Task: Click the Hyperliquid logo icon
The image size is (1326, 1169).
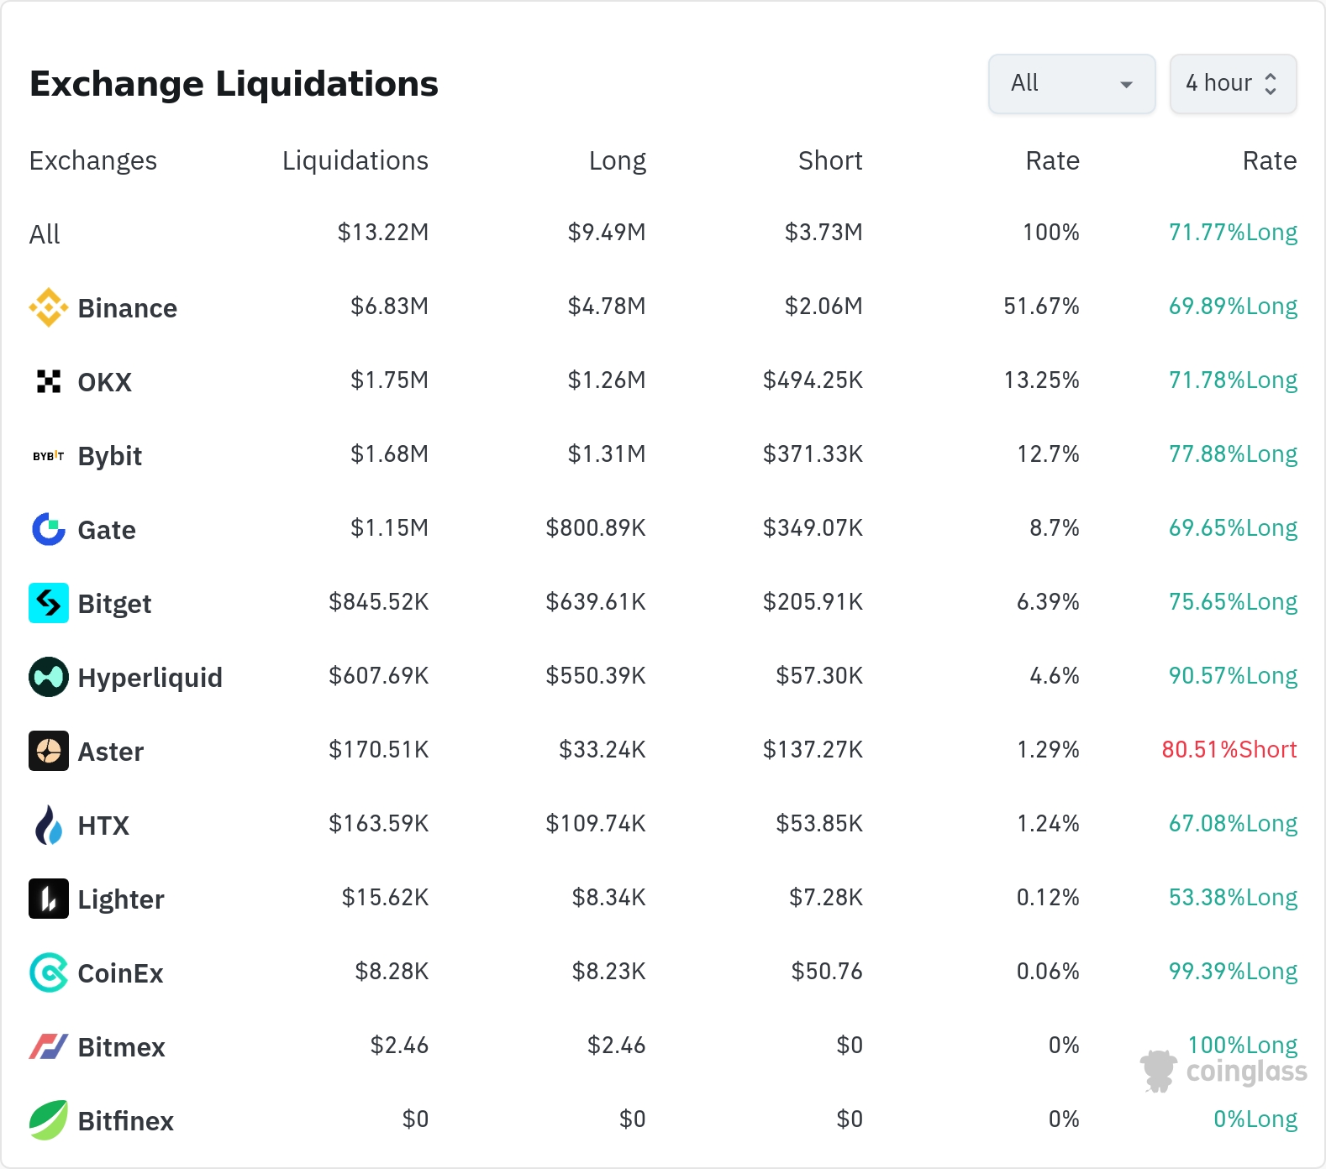Action: [49, 678]
